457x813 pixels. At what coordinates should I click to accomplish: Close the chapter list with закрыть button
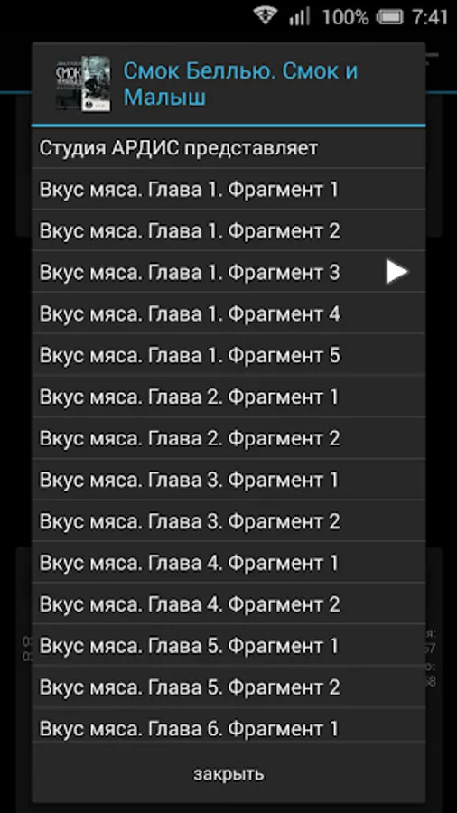(x=228, y=773)
